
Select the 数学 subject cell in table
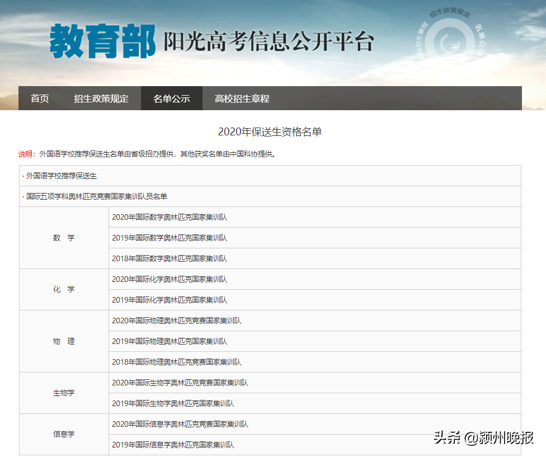click(x=63, y=238)
